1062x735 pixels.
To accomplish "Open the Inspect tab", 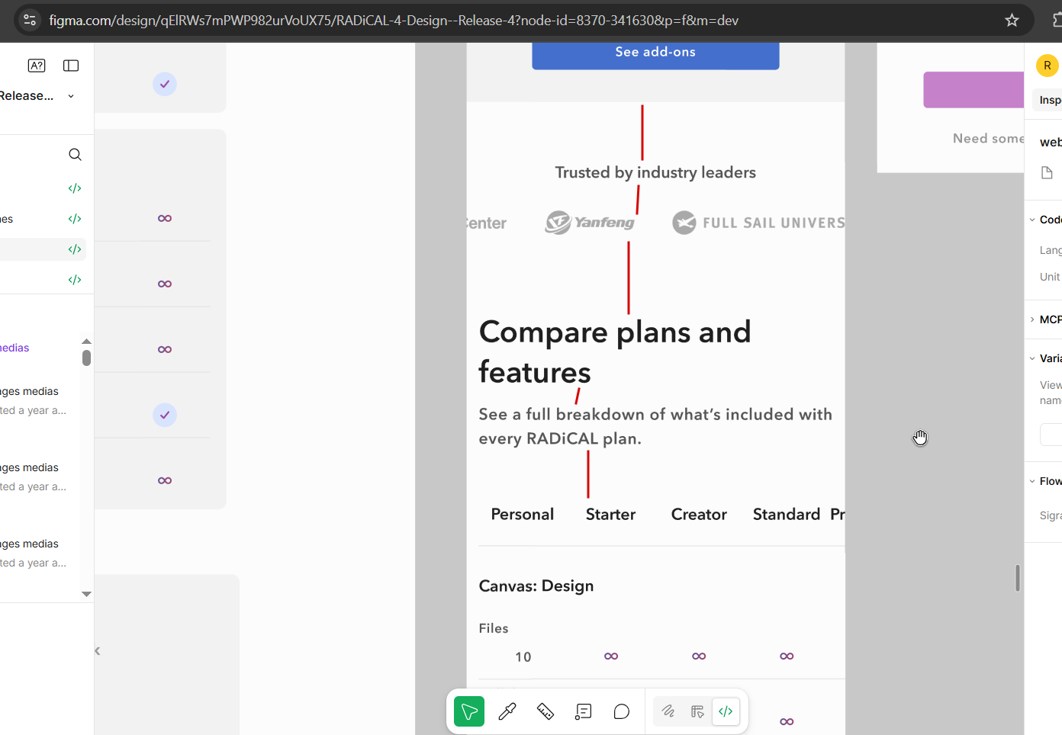I will (1050, 100).
